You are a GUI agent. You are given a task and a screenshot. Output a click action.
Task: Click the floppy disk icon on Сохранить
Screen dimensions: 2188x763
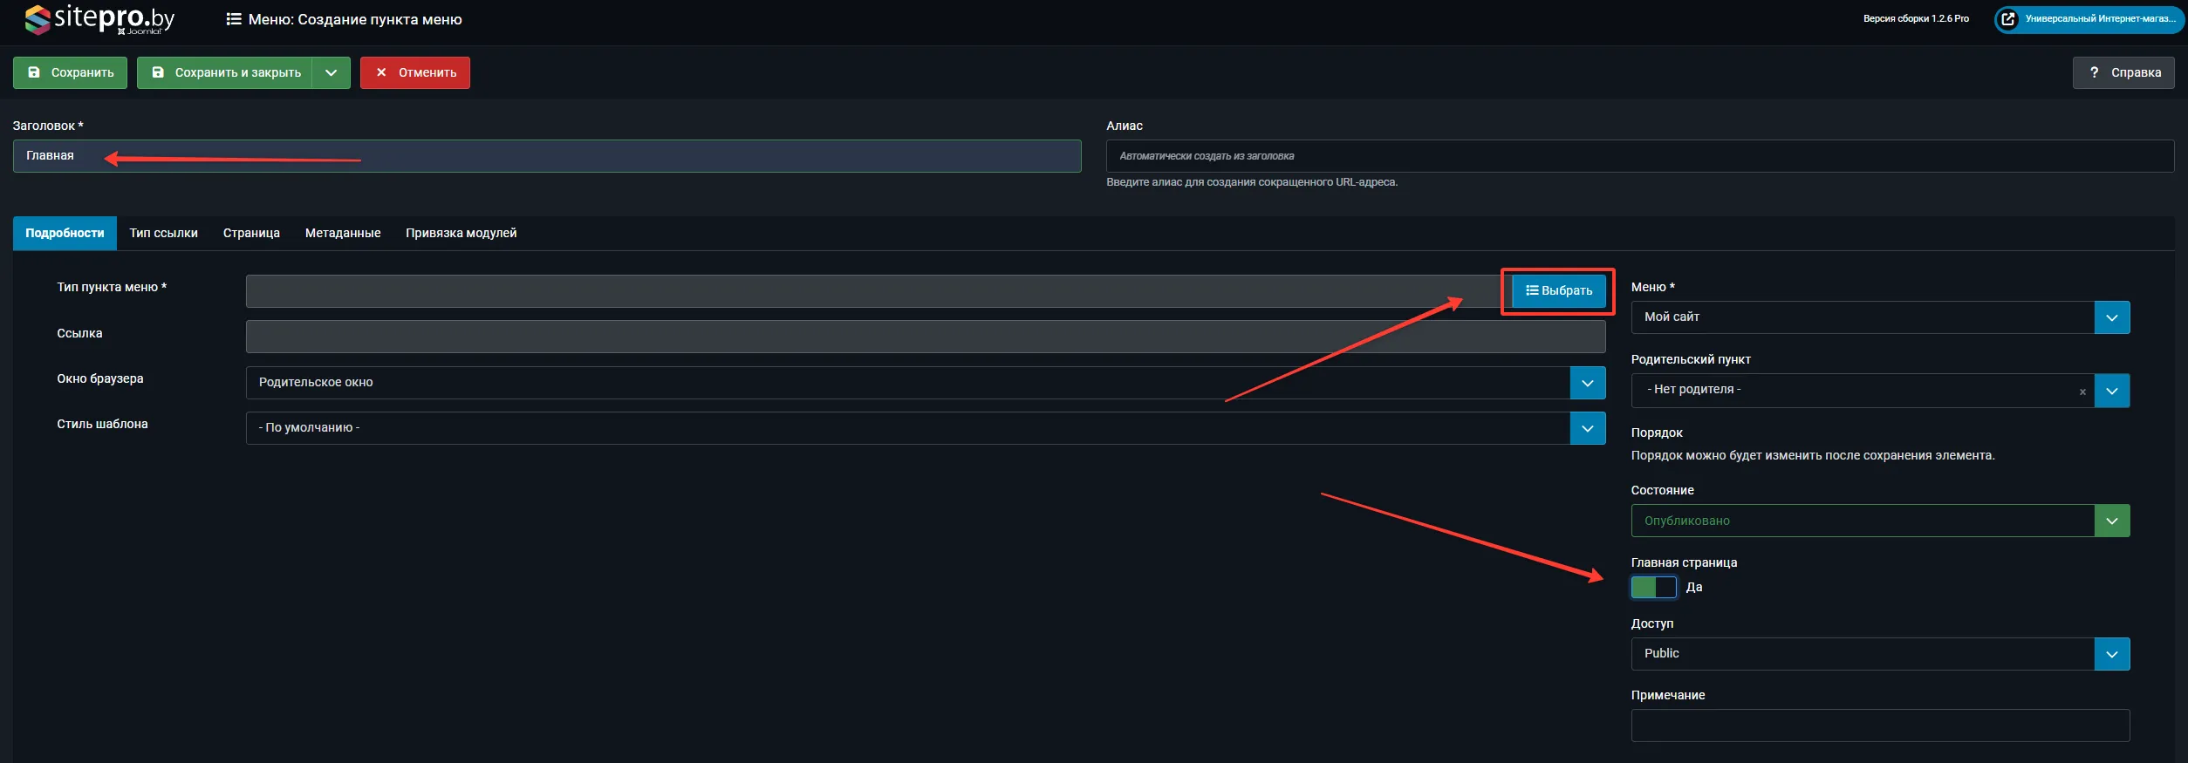34,72
